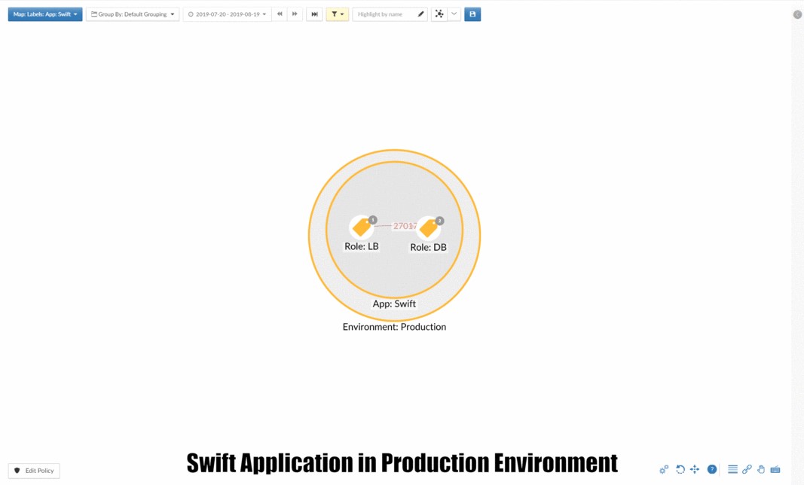Click the reset layout circular arrow icon
This screenshot has width=804, height=485.
[680, 469]
